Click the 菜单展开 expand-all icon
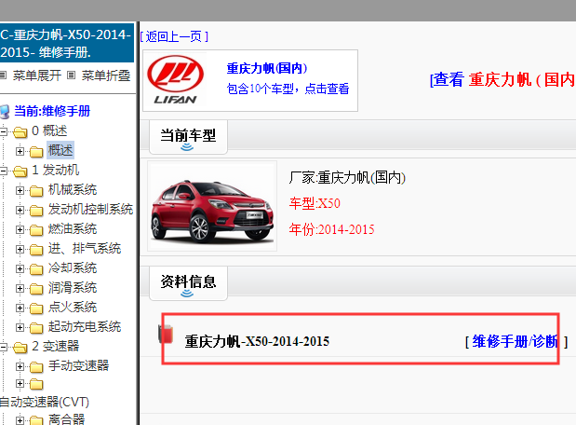Screen dimensions: 576x425 (x=3, y=75)
